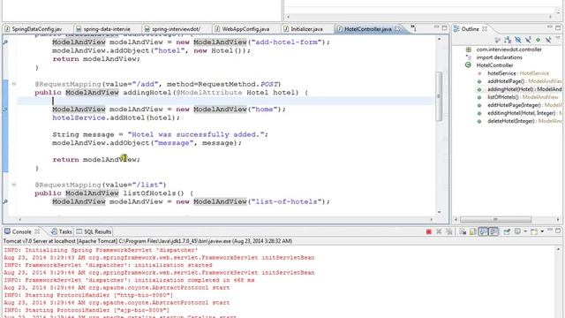565x318 pixels.
Task: Click the editor vertical scrollbar thumb
Action: click(439, 96)
